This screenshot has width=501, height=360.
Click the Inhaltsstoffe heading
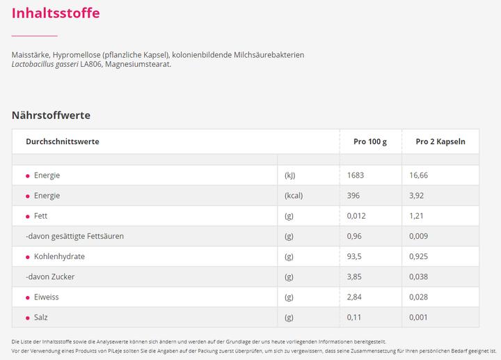(x=56, y=13)
